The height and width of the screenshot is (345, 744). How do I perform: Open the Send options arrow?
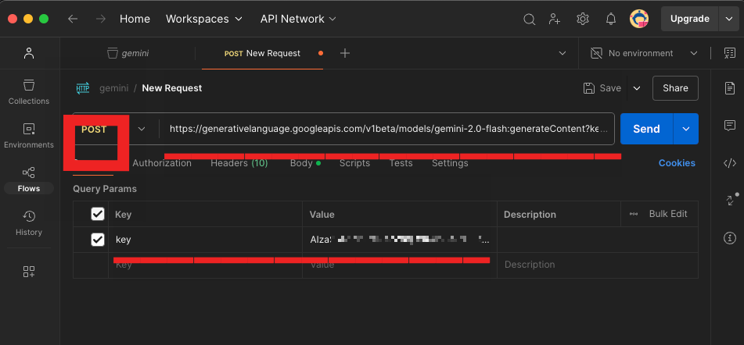tap(685, 129)
